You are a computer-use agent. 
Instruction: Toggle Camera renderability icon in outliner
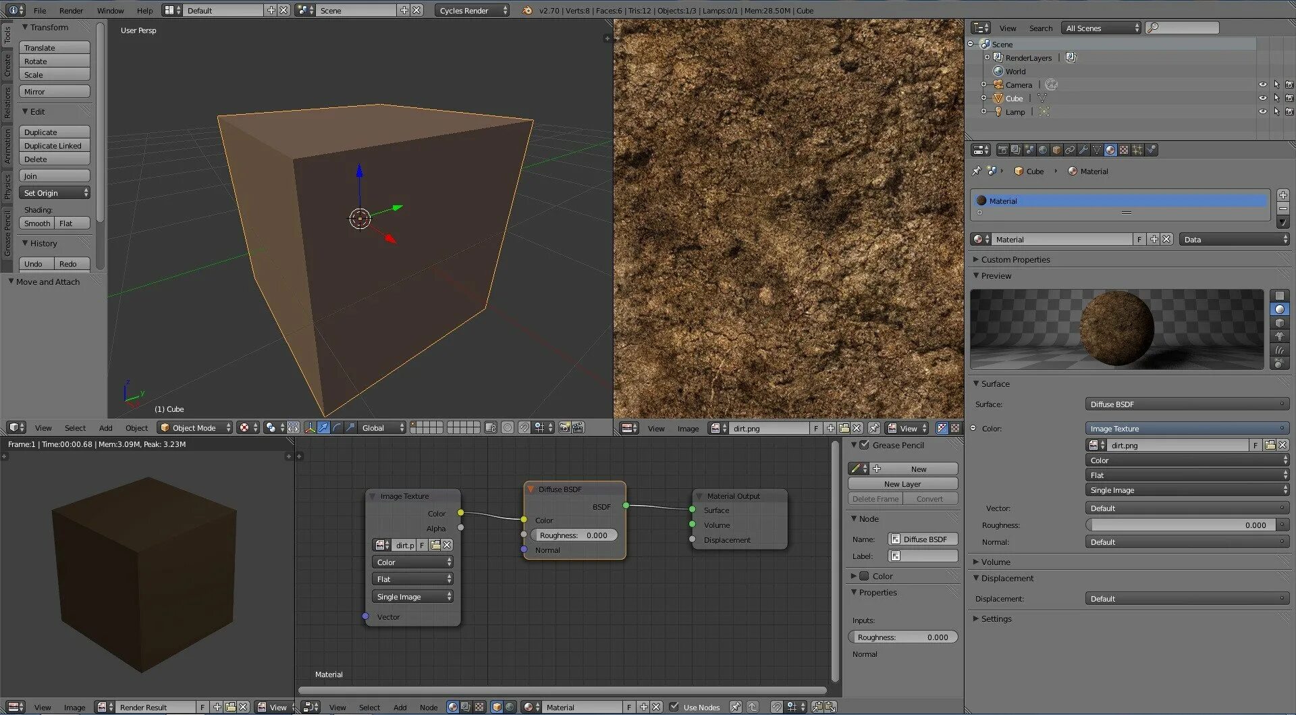[1289, 85]
